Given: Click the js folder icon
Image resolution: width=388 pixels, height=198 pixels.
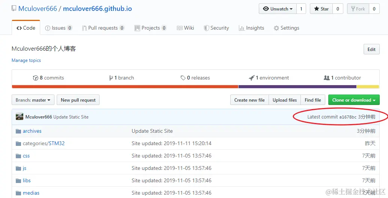Looking at the screenshot, I should click(x=18, y=168).
